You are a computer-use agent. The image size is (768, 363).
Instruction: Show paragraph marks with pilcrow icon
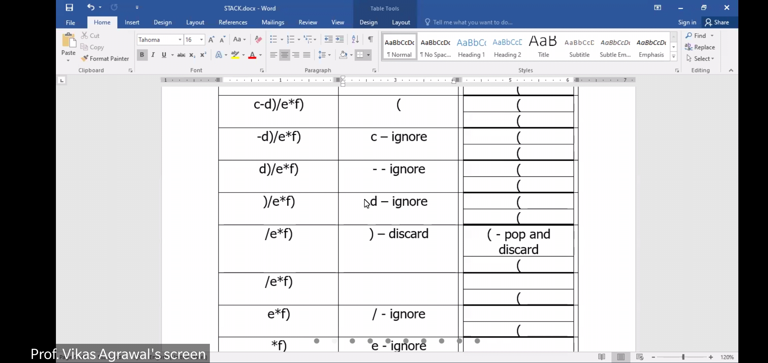371,39
